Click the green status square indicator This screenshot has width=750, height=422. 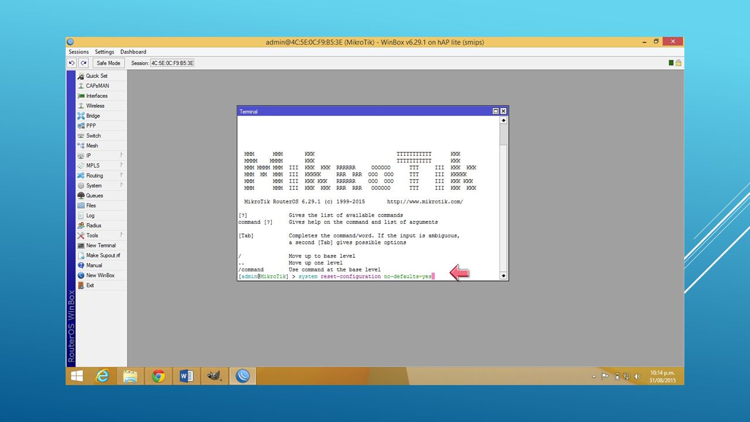pos(671,63)
